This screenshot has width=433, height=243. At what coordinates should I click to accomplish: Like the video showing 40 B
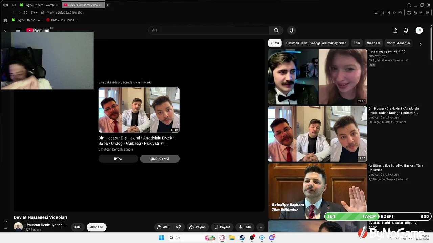(163, 227)
